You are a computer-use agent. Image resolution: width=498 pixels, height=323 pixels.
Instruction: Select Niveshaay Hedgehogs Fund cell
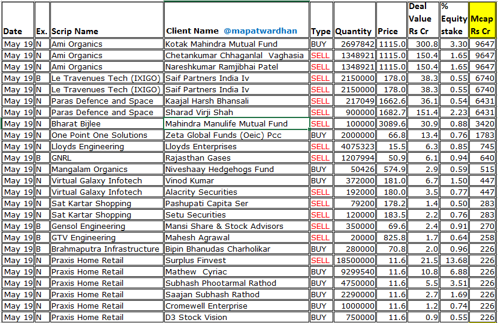(237, 169)
